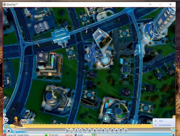Open the Mass Transit menu
Viewport: 180px width, 136px height.
(116, 130)
